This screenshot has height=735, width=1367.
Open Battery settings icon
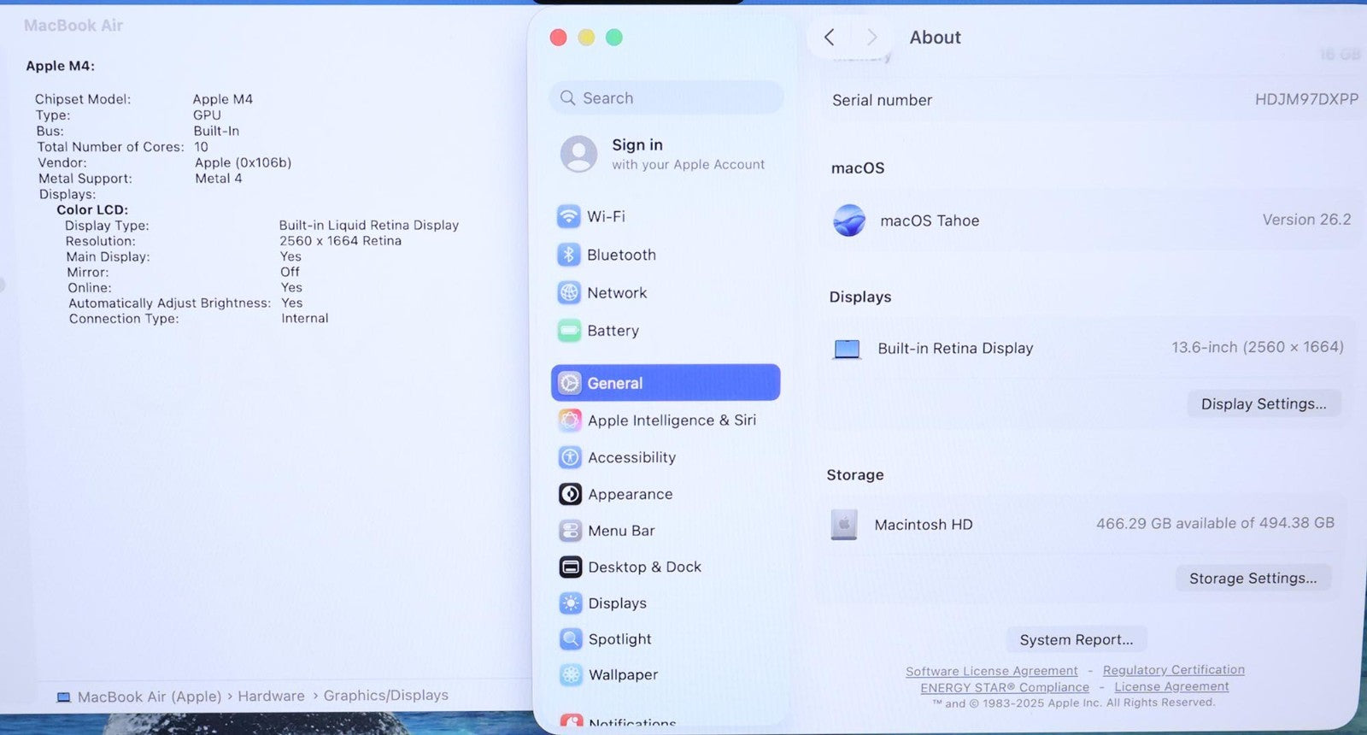[x=569, y=331]
